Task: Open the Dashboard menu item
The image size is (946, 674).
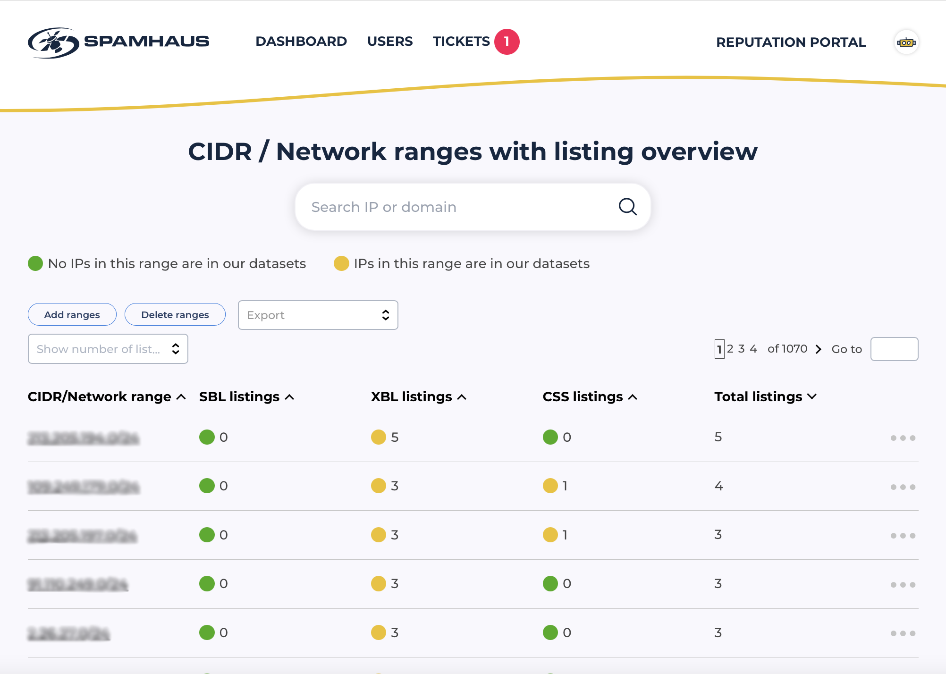Action: [301, 42]
